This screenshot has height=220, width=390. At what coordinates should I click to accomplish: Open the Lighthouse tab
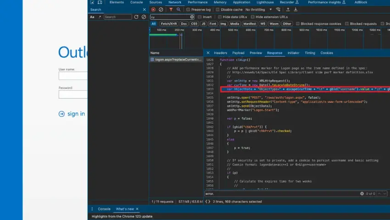(265, 2)
